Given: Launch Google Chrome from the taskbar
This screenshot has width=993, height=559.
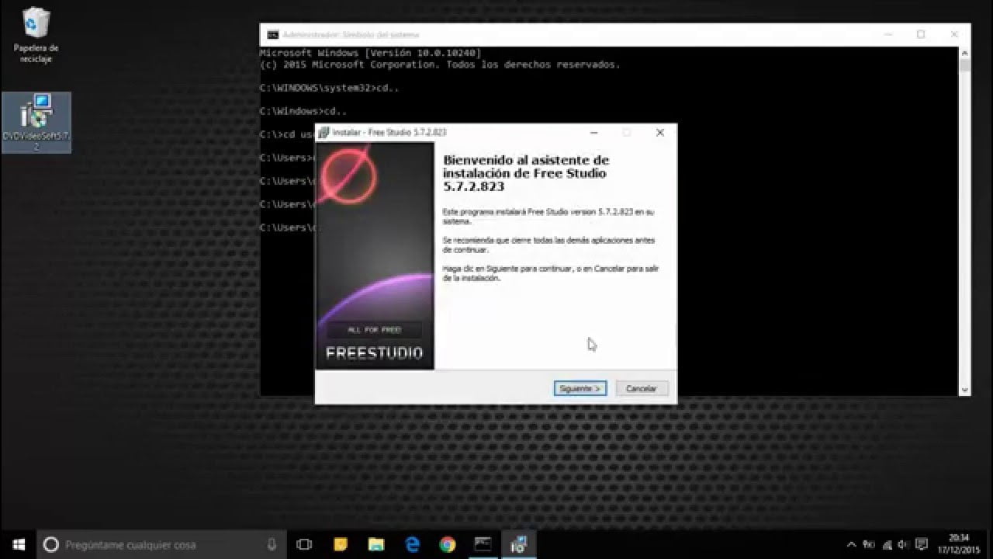Looking at the screenshot, I should tap(448, 544).
